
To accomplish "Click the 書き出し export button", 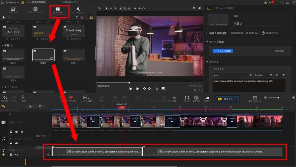I will [227, 99].
